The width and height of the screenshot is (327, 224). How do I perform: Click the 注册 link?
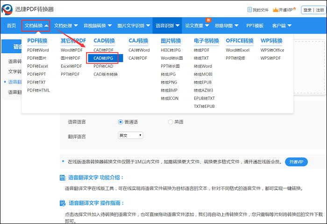[x=320, y=10]
